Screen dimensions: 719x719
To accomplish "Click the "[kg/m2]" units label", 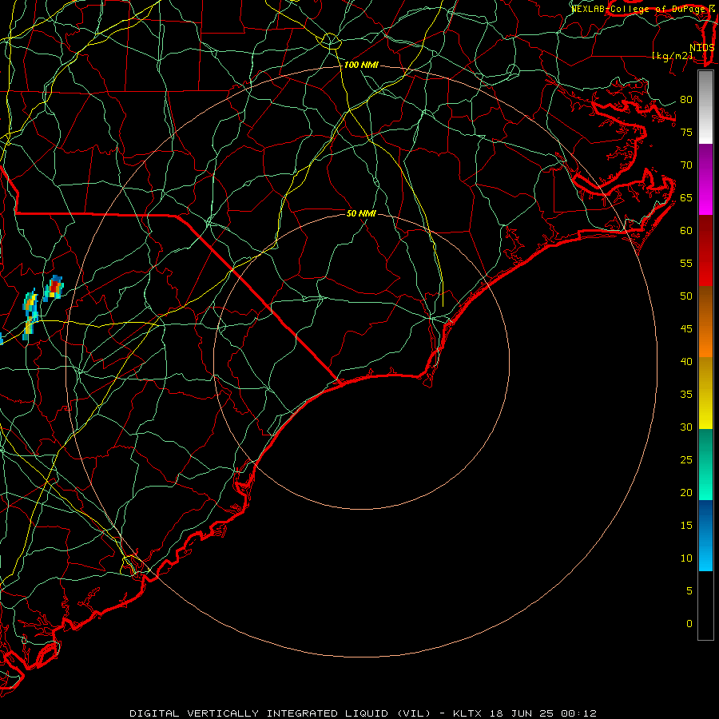I will pos(672,56).
